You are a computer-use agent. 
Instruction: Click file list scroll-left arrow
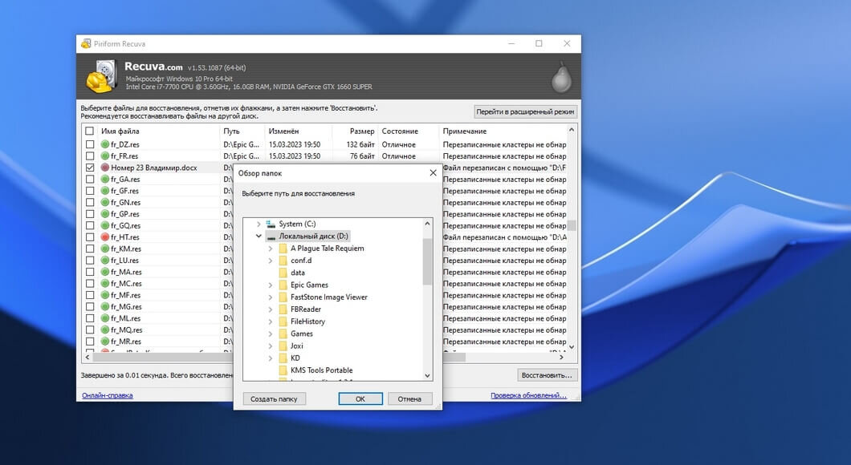point(88,358)
